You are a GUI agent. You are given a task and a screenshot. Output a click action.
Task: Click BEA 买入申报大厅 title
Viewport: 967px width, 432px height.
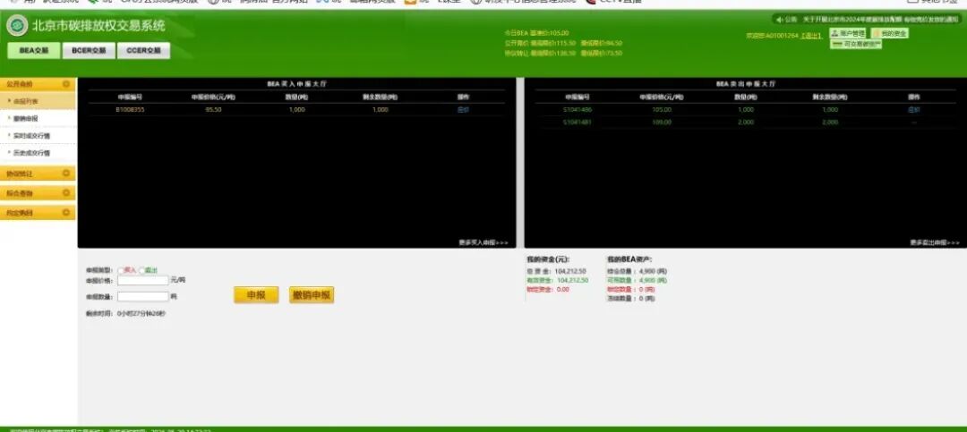(297, 84)
